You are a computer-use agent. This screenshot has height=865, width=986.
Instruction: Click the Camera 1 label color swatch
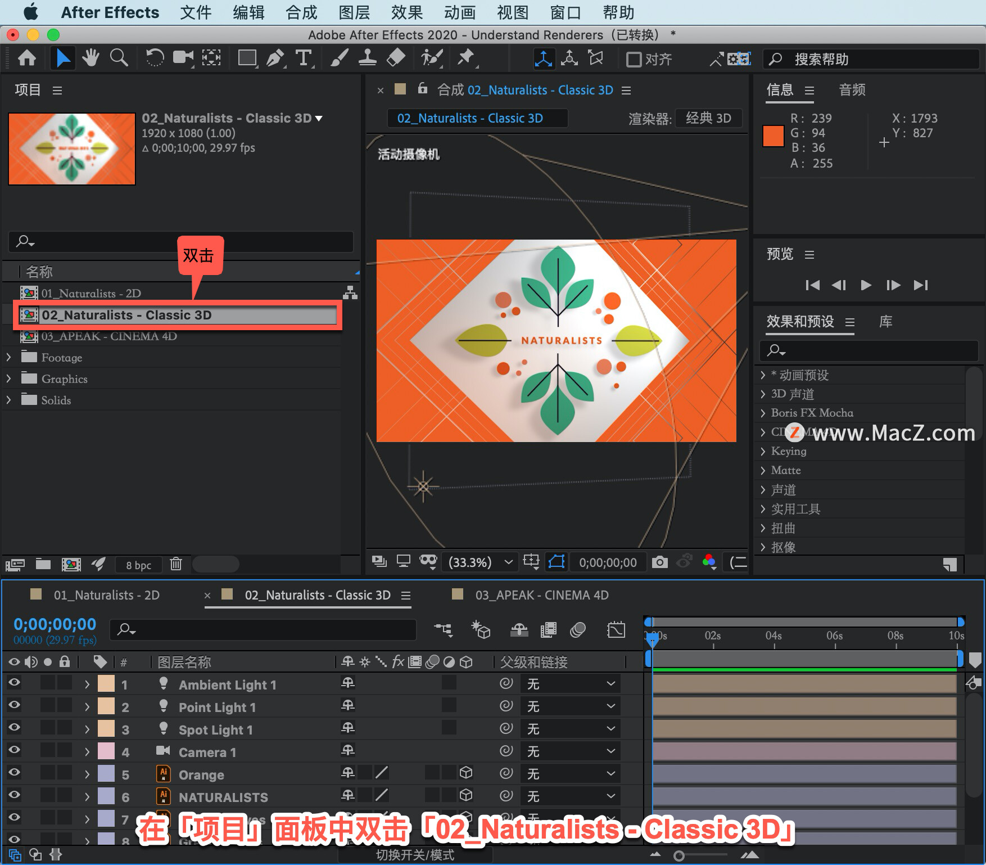coord(106,751)
